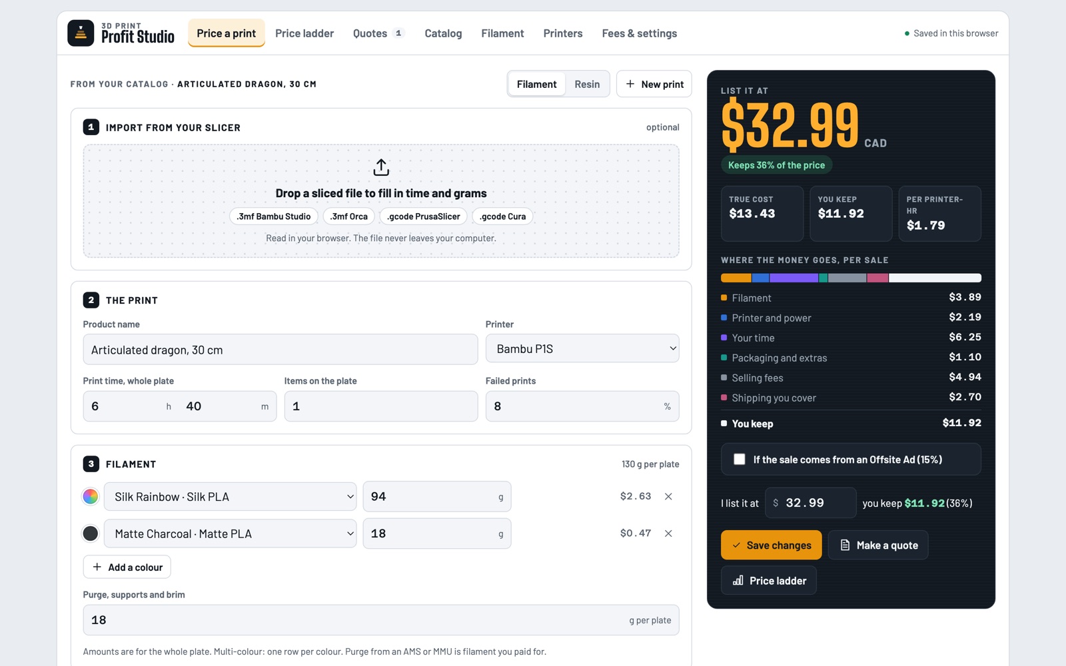
Task: Click the plus icon on Add a colour
Action: tap(97, 567)
